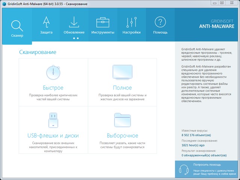Start the Полное system scan

(x=122, y=88)
